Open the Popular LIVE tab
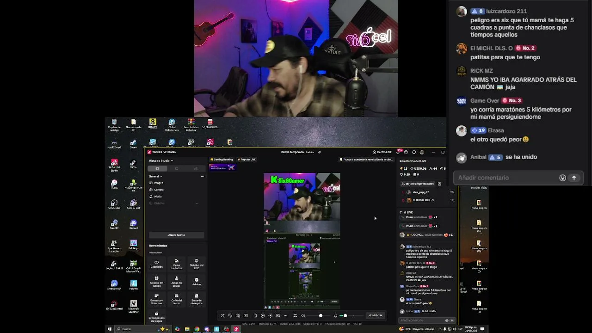 247,160
